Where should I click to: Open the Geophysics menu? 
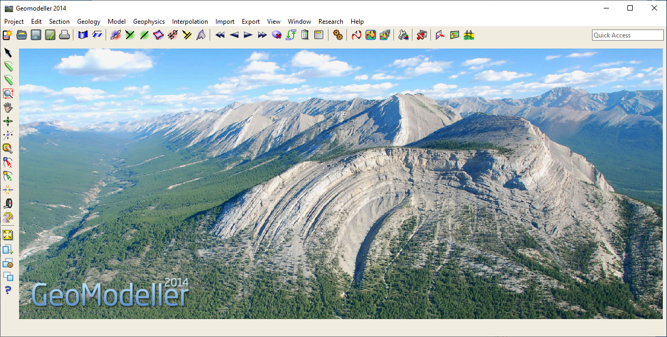pos(149,22)
